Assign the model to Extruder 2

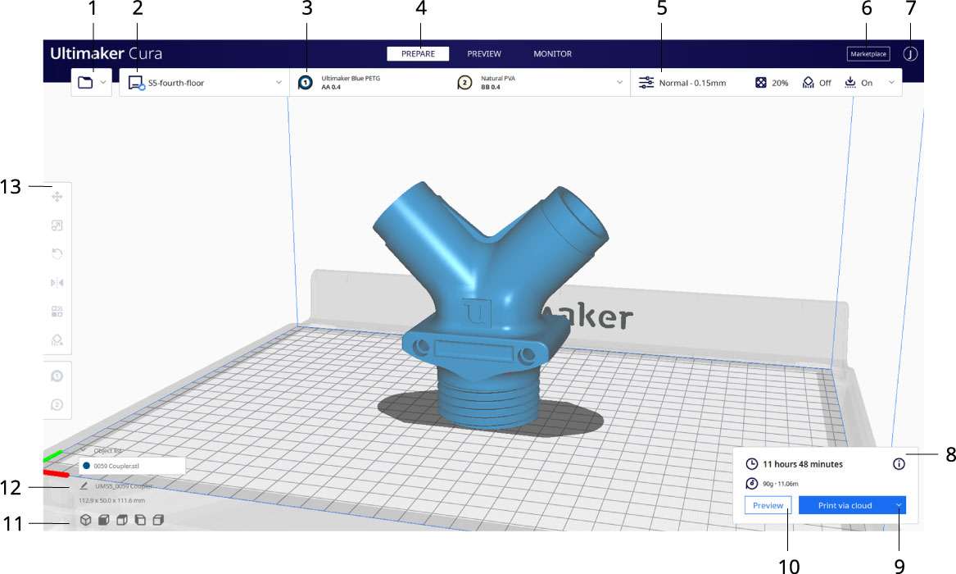57,404
